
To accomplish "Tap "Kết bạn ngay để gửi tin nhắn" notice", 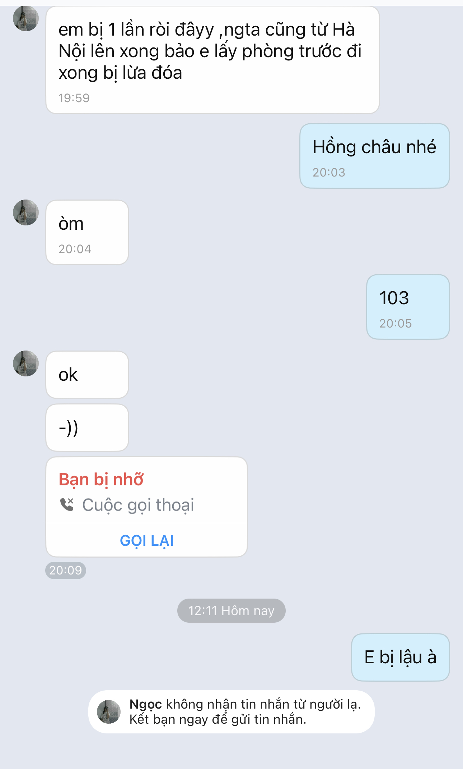I will tap(218, 719).
